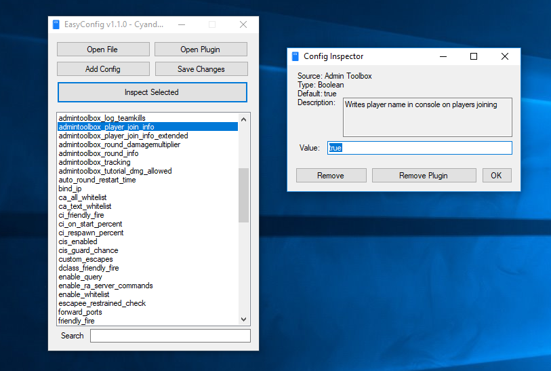This screenshot has height=371, width=551.
Task: Minimize the EasyConfig window
Action: coord(182,24)
